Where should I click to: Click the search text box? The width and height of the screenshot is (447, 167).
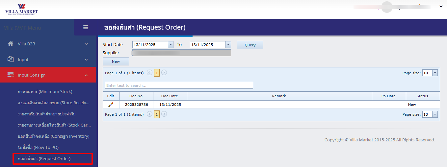point(179,85)
